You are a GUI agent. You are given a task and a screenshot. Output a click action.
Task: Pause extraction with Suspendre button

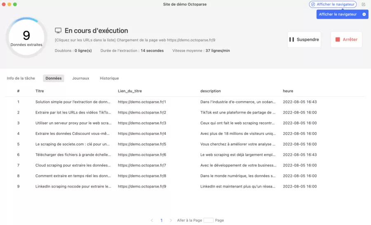304,39
